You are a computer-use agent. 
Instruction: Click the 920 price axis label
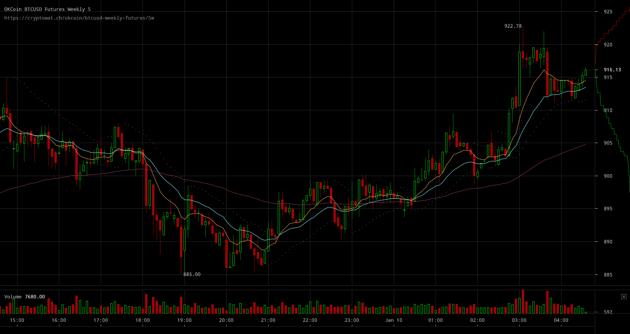pyautogui.click(x=608, y=44)
